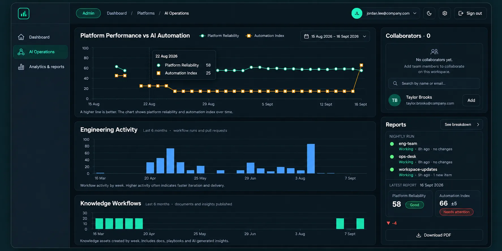Click the ops-desk green status dot

[392, 157]
